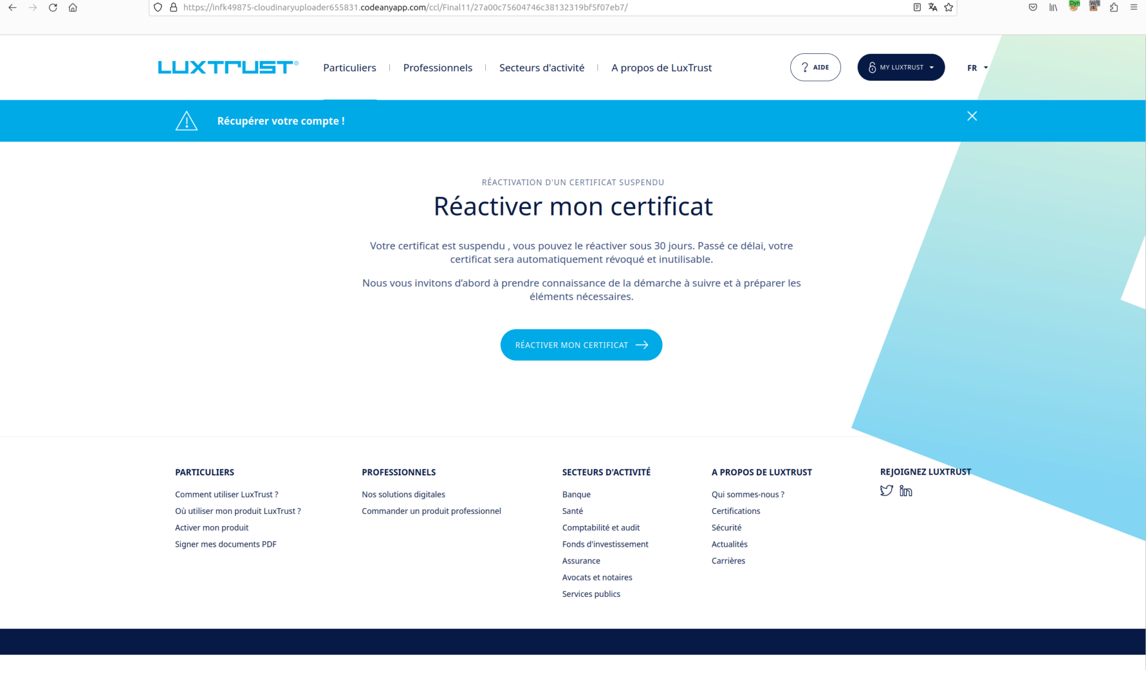Open the translate page icon

coord(933,8)
